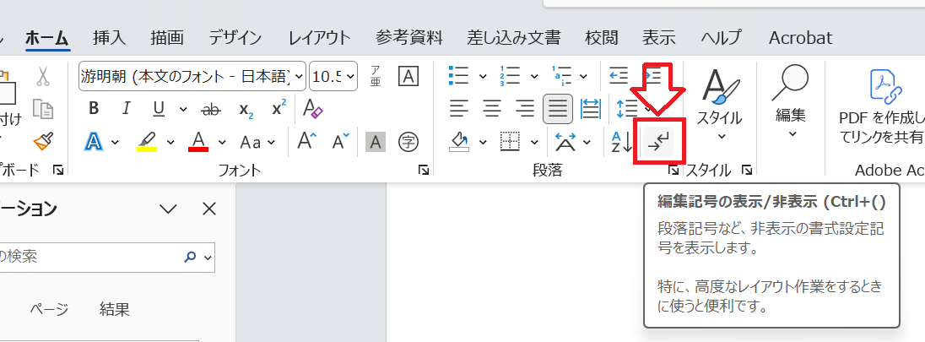Image resolution: width=925 pixels, height=342 pixels.
Task: Click the bulleted list icon
Action: 458,76
